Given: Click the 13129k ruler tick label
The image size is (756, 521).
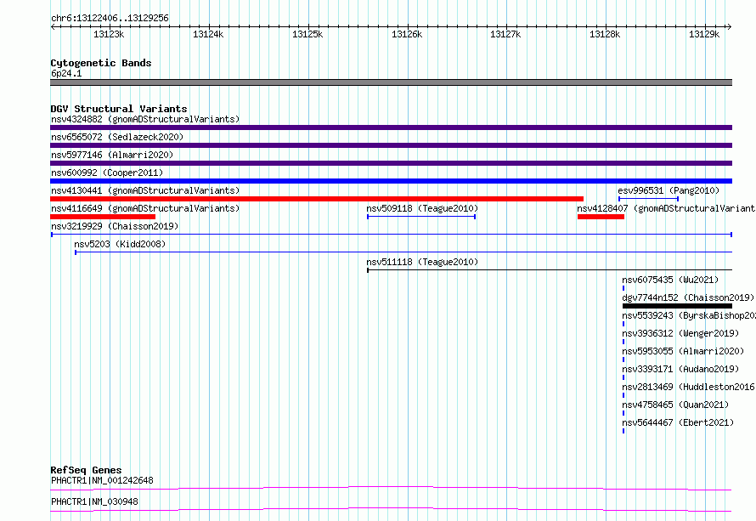Looking at the screenshot, I should (x=704, y=34).
